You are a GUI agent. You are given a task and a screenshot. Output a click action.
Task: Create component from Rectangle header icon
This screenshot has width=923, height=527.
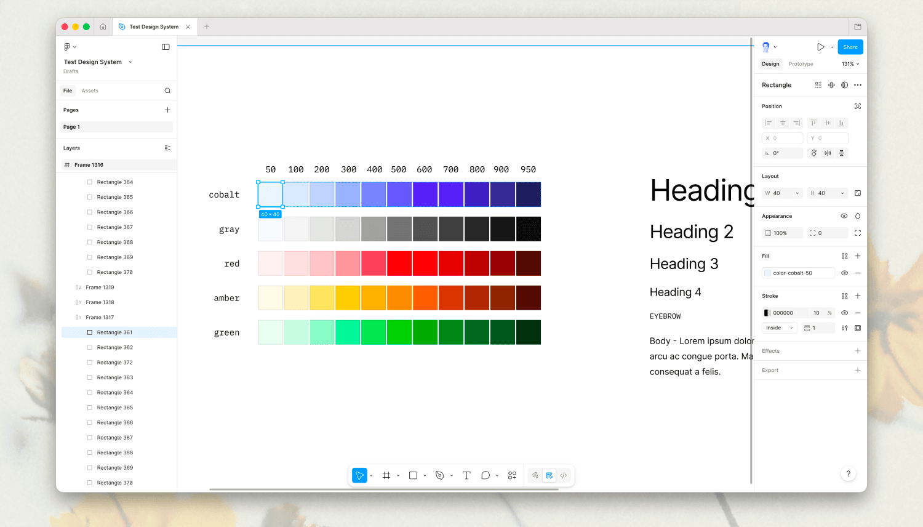(831, 85)
